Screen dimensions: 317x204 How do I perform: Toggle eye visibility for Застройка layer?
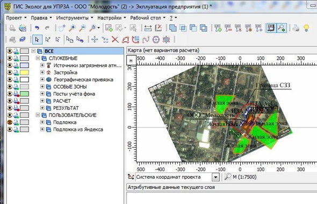tap(10, 73)
